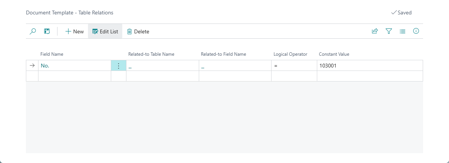The width and height of the screenshot is (449, 163).
Task: Delete the selected relation row
Action: click(x=138, y=31)
